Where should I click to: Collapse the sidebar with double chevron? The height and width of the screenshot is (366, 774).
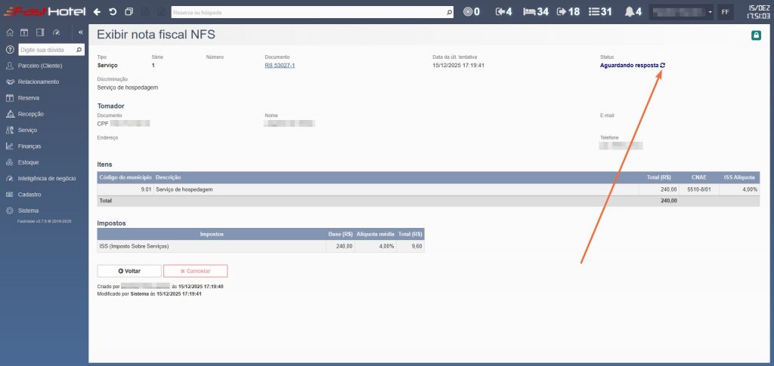click(x=80, y=32)
